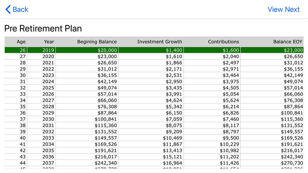
Task: Click investment growth $2,531 cell
Action: (151, 75)
